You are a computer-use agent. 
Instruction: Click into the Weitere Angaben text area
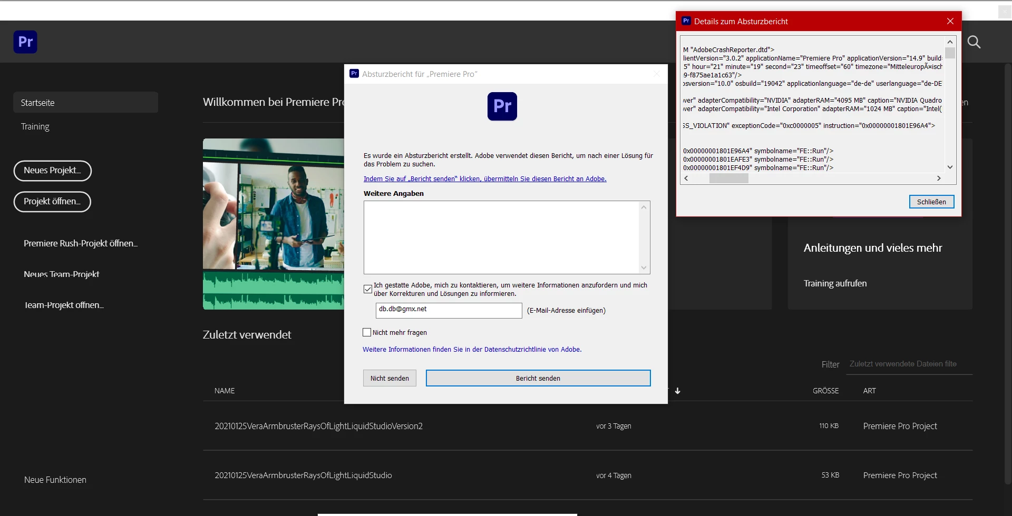coord(501,237)
